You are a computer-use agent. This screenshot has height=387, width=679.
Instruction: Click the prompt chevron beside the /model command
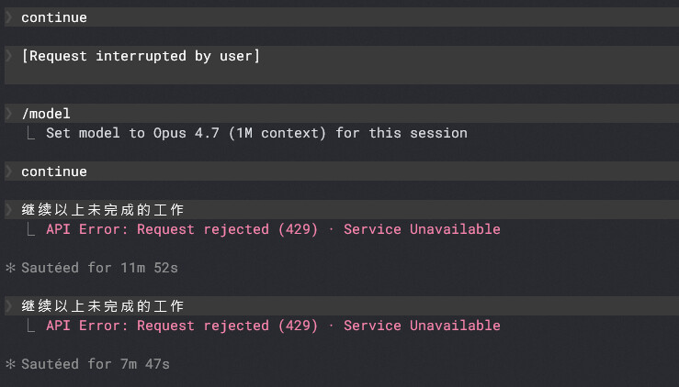tap(8, 114)
